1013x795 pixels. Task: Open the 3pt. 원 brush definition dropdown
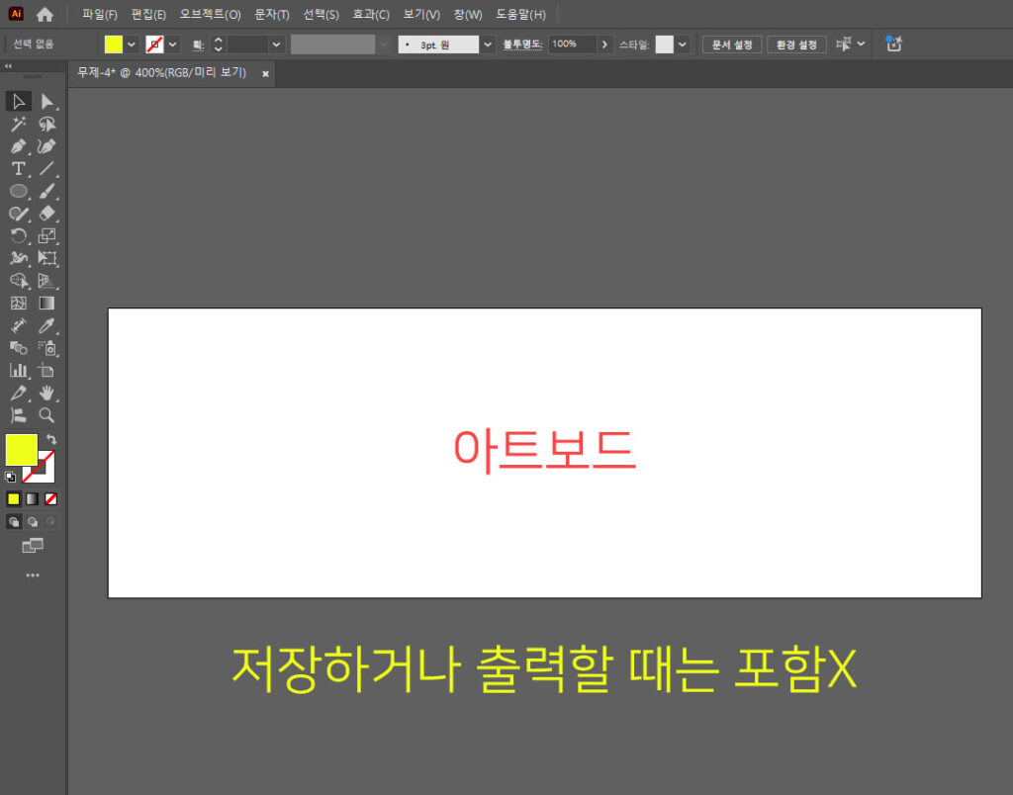(488, 44)
